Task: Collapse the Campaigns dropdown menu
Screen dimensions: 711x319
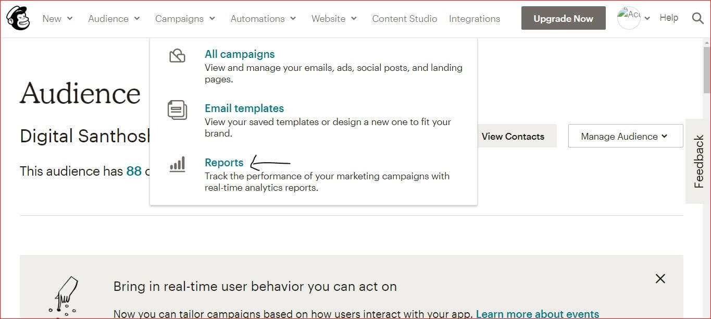Action: (185, 18)
